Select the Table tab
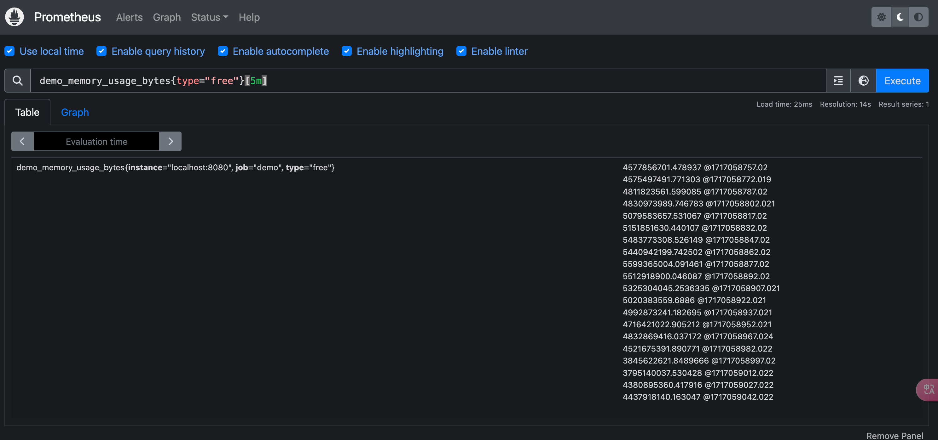 click(27, 112)
